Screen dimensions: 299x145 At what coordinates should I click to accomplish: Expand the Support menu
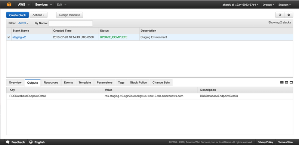(x=284, y=4)
